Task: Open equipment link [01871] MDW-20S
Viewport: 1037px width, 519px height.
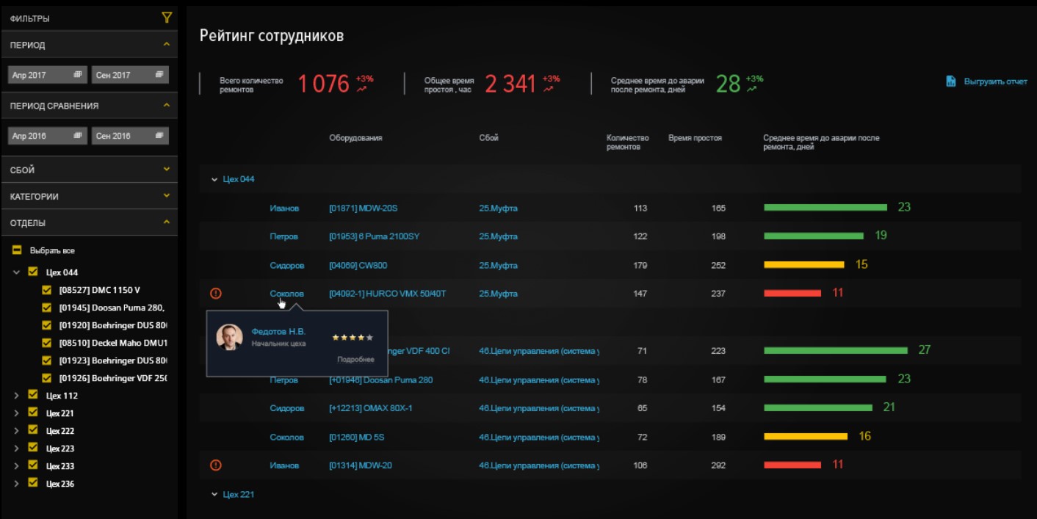Action: (x=363, y=208)
